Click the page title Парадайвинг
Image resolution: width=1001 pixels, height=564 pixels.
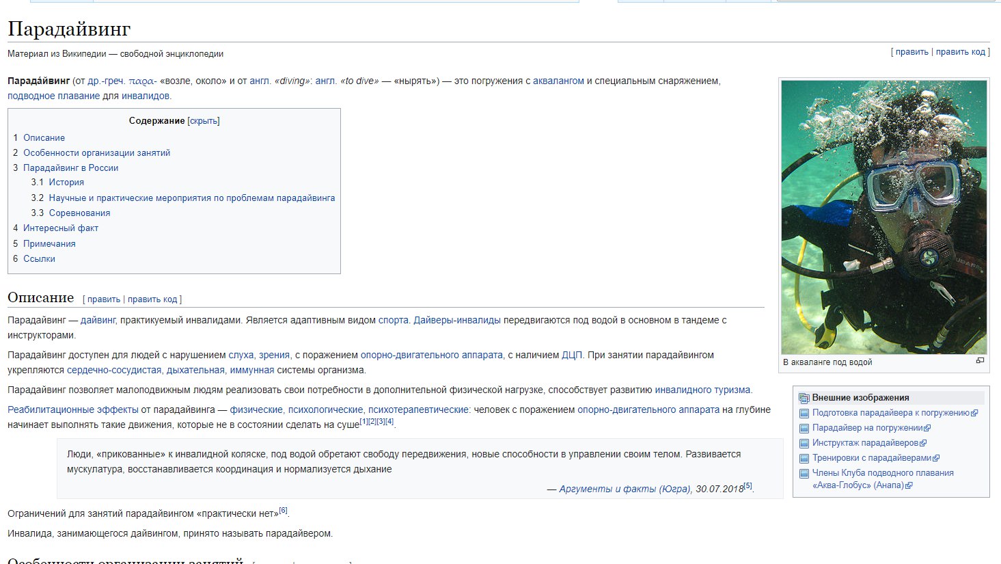pos(69,29)
